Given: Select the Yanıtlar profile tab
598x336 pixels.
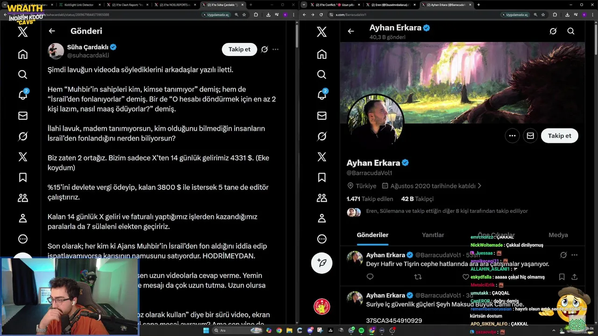Looking at the screenshot, I should click(433, 235).
